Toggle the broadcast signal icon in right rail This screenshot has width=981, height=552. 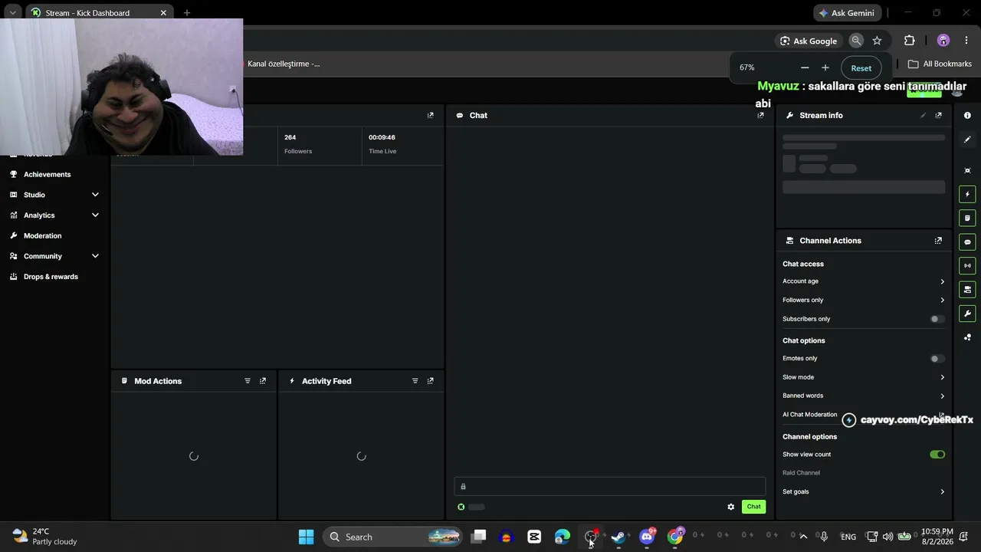click(967, 266)
